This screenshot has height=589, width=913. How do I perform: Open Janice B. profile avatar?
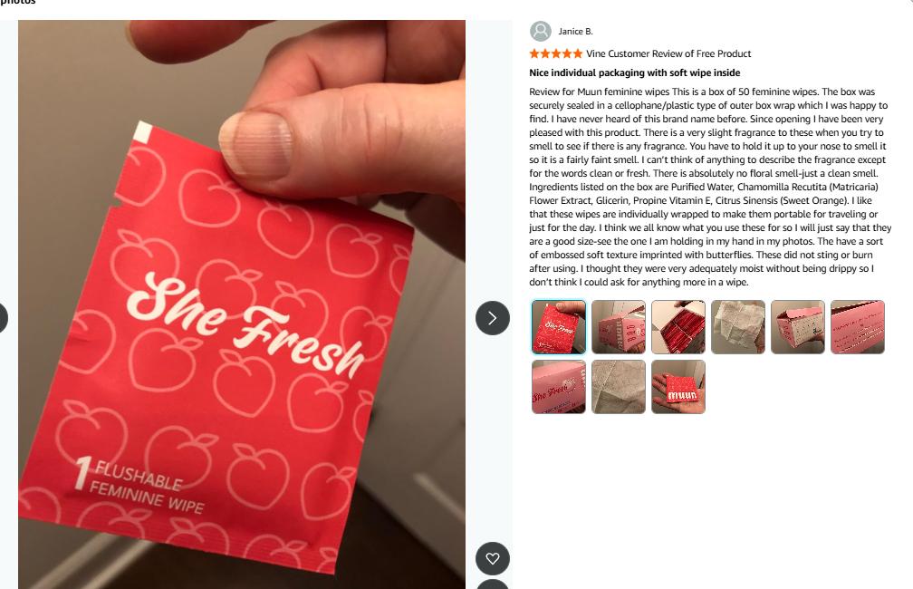(x=541, y=32)
